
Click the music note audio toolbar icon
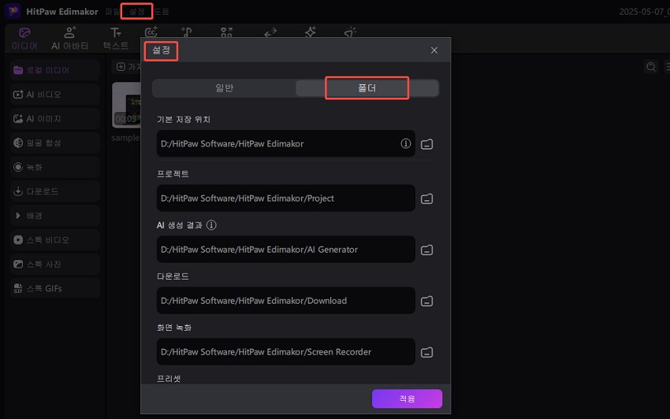[x=187, y=32]
